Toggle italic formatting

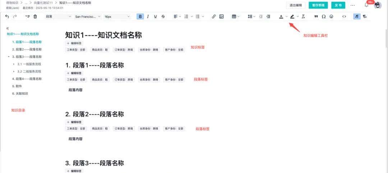pos(148,16)
